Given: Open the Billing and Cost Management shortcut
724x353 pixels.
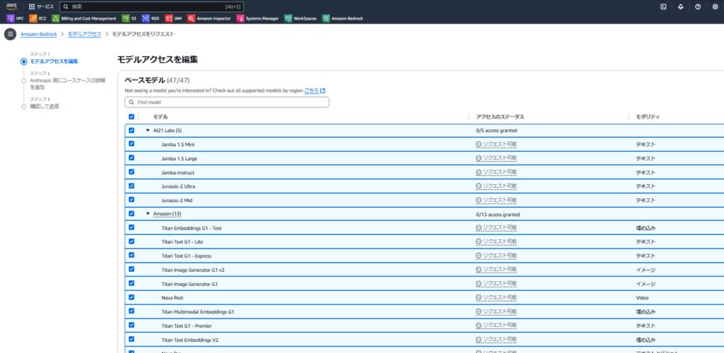Looking at the screenshot, I should 83,18.
